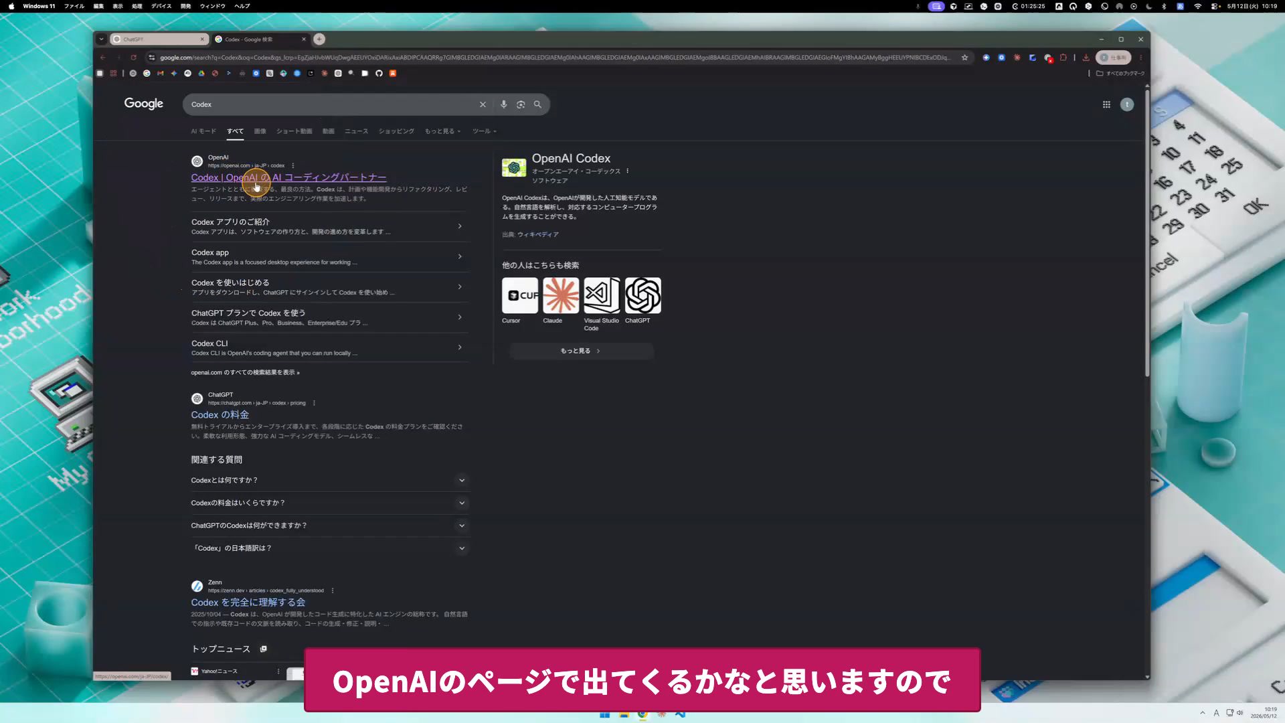Viewport: 1285px width, 723px height.
Task: Open the Apple menu logo
Action: coord(11,6)
